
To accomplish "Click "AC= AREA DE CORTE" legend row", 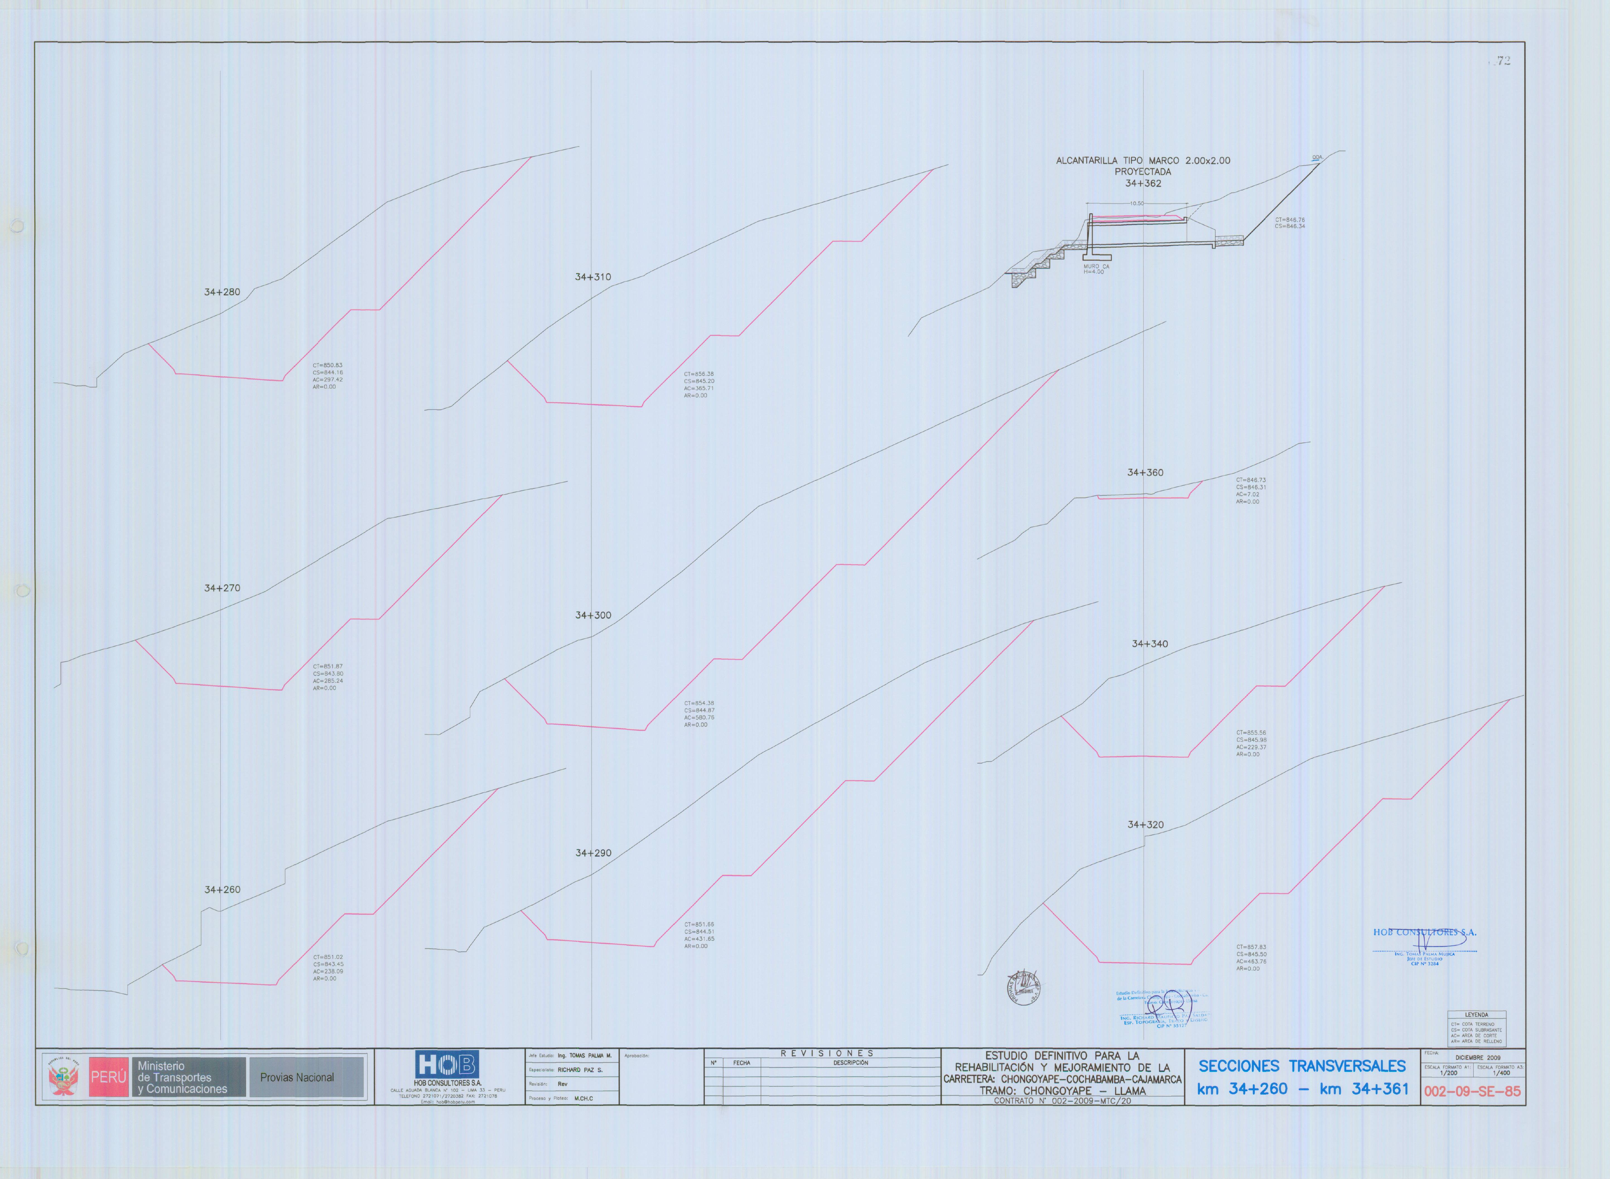I will (1474, 1036).
